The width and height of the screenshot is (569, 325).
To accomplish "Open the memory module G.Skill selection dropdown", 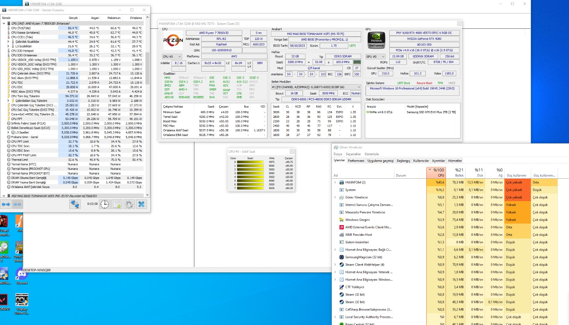I will coord(316,87).
